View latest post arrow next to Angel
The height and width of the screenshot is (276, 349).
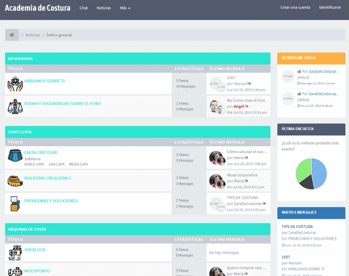pyautogui.click(x=246, y=106)
